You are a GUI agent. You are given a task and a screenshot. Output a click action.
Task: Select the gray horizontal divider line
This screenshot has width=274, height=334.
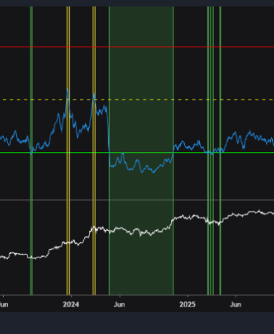[137, 200]
